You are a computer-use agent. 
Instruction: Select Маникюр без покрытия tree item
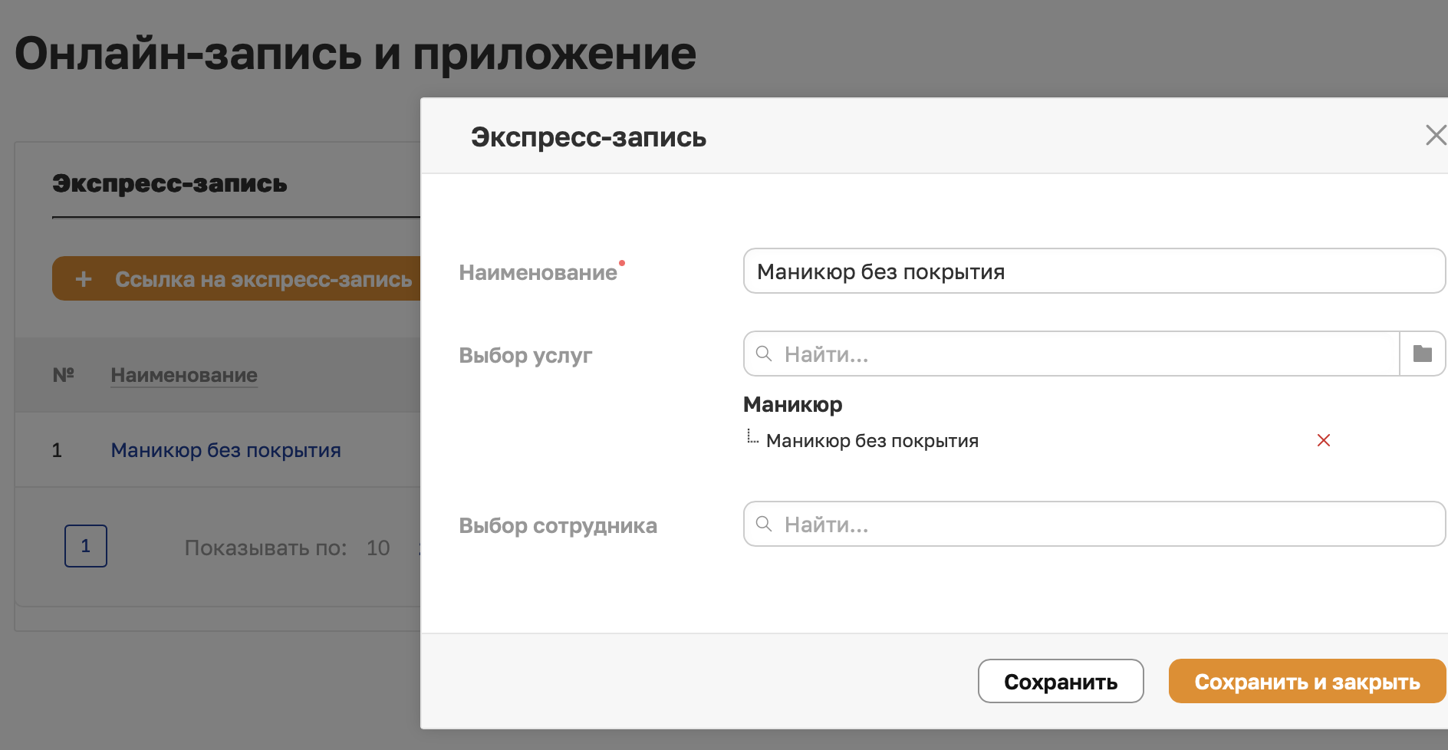point(872,441)
